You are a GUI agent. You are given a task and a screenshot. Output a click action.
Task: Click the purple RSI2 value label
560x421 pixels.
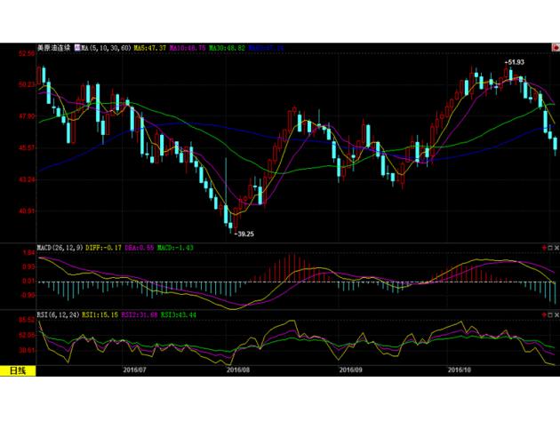140,314
